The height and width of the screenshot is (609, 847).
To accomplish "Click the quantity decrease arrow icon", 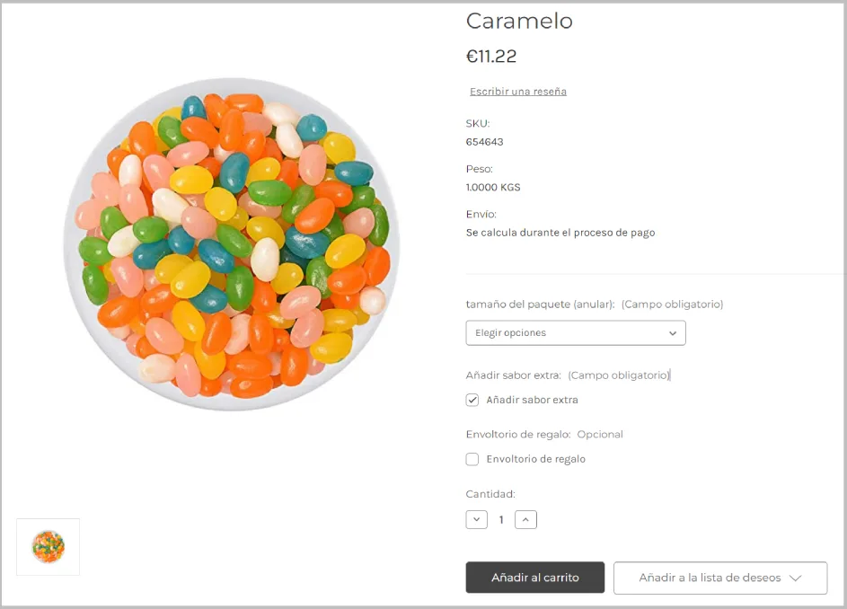I will click(x=476, y=519).
